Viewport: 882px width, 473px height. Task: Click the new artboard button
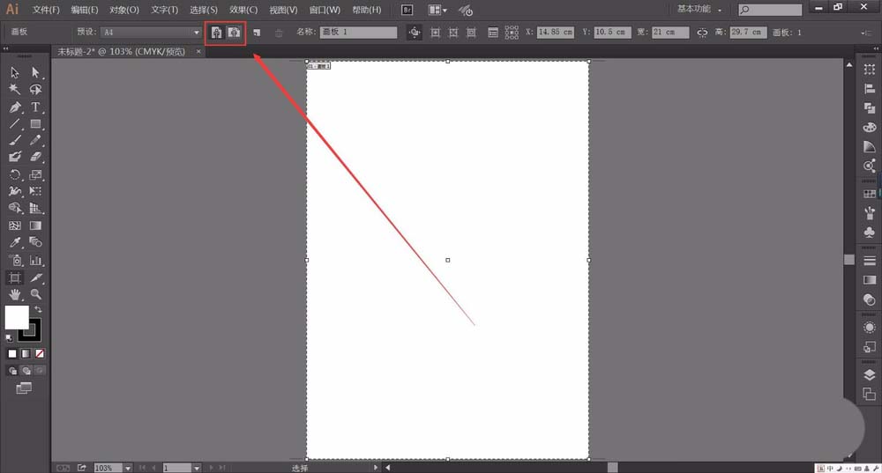tap(257, 33)
